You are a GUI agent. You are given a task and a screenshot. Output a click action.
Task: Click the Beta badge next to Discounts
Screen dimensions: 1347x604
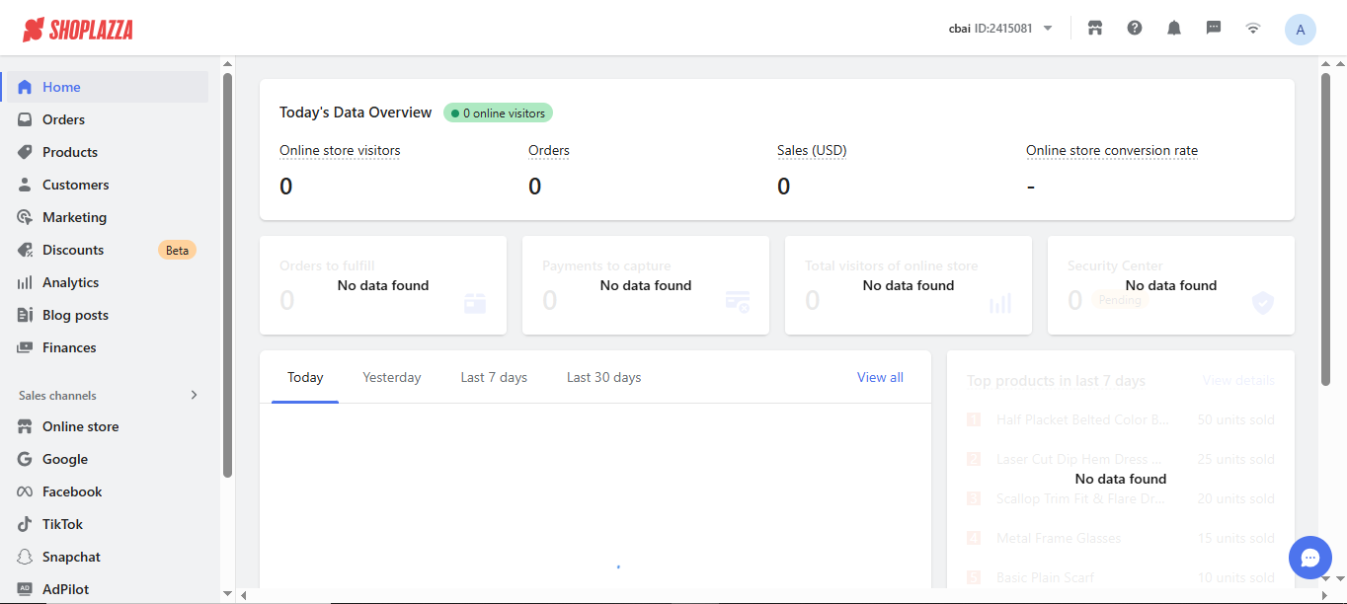click(x=177, y=250)
